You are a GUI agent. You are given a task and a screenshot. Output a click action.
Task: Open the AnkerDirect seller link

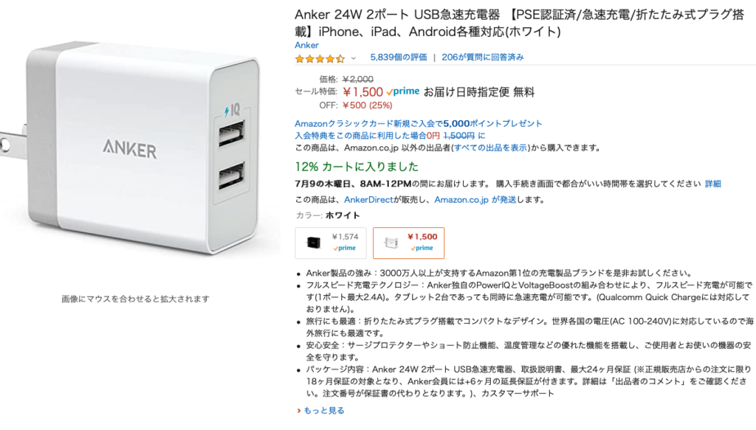point(368,200)
